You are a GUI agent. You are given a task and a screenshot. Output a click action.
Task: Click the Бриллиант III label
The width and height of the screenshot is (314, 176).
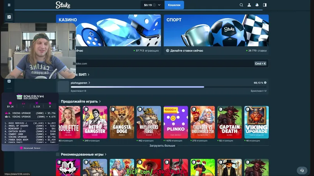coord(78,91)
